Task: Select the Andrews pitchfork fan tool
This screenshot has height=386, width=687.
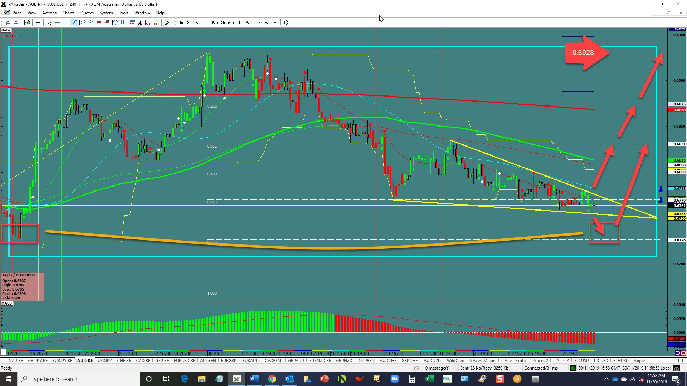Action: pyautogui.click(x=115, y=23)
